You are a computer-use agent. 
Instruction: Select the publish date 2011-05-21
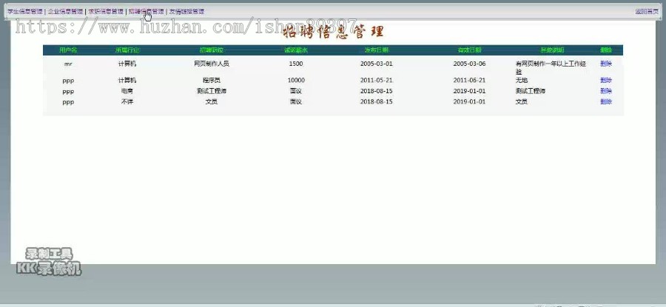coord(377,80)
